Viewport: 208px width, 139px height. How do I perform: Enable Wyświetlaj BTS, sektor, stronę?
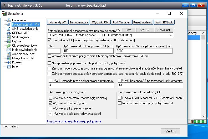tap(50, 108)
